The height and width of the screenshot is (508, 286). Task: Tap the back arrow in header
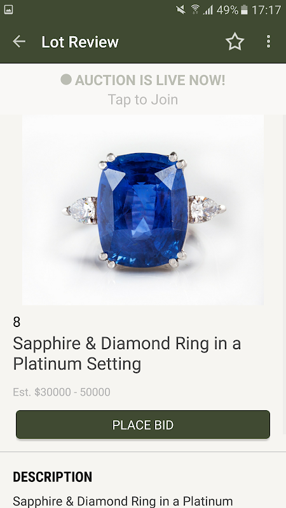[x=19, y=41]
